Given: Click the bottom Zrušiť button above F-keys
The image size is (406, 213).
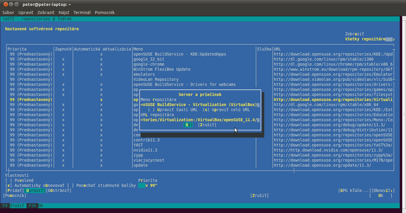Looking at the screenshot, I should coord(259,195).
